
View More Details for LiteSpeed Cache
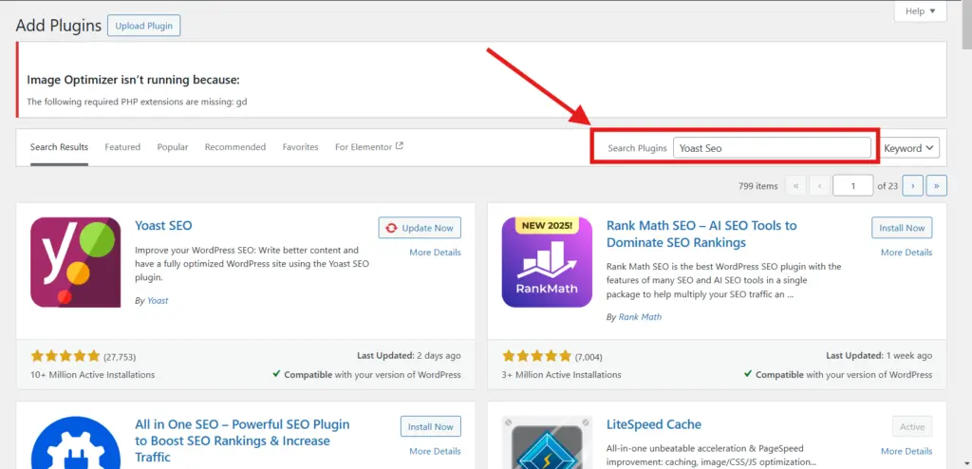907,451
